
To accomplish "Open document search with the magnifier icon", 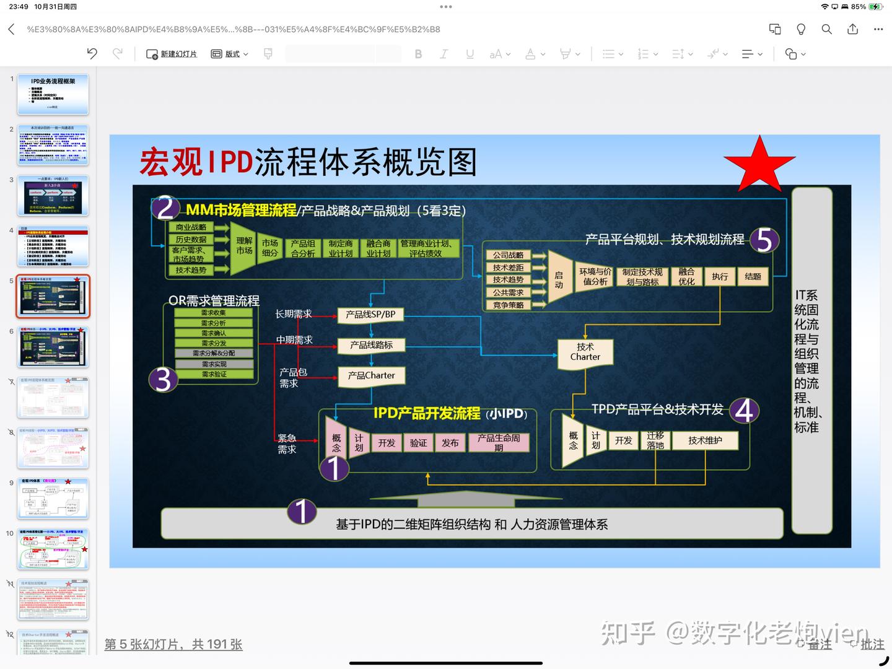I will [826, 29].
